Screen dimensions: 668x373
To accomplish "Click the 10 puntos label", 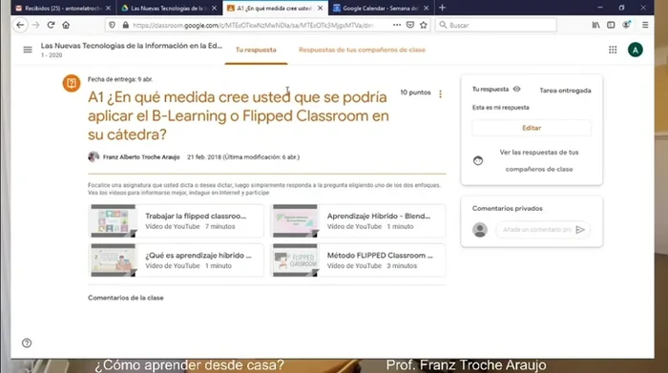I will click(x=415, y=93).
